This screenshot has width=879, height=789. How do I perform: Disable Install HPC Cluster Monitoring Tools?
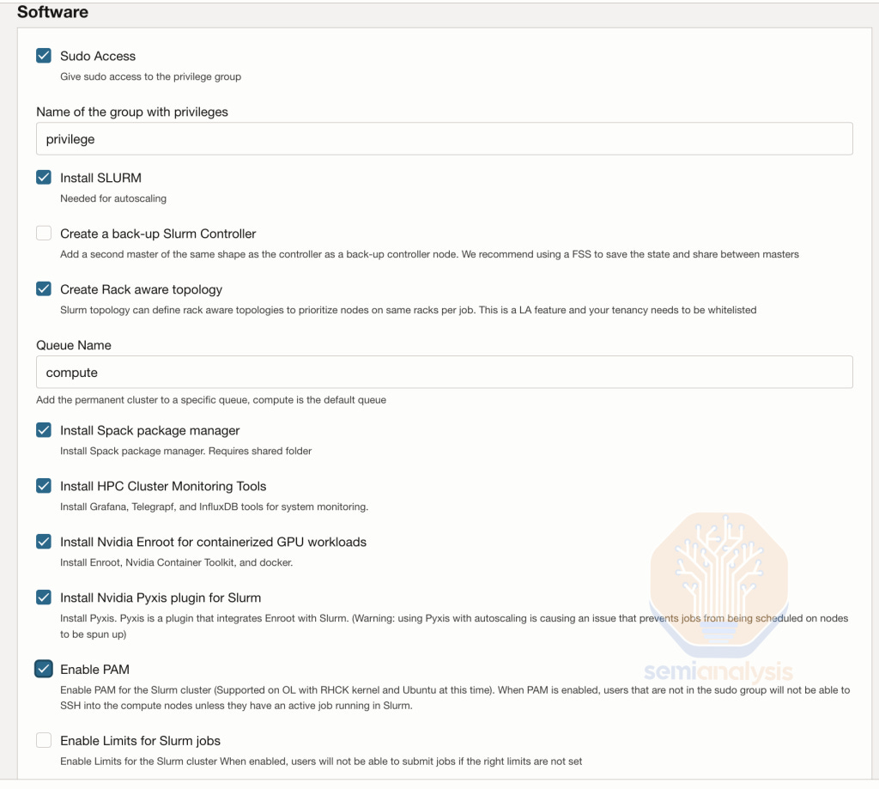(x=44, y=486)
